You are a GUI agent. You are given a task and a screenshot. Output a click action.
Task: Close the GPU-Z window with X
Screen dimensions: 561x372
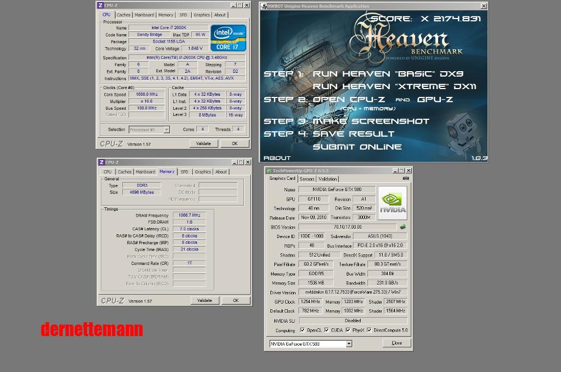[x=408, y=171]
